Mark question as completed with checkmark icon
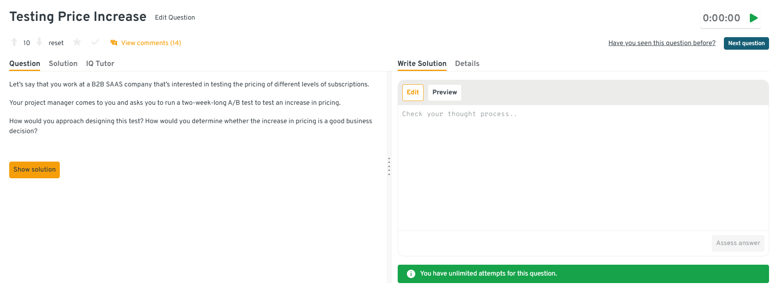Image resolution: width=777 pixels, height=291 pixels. click(95, 42)
